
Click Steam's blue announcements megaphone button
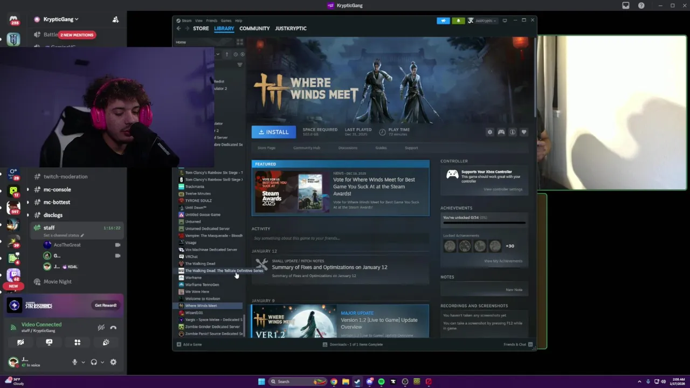pyautogui.click(x=443, y=20)
